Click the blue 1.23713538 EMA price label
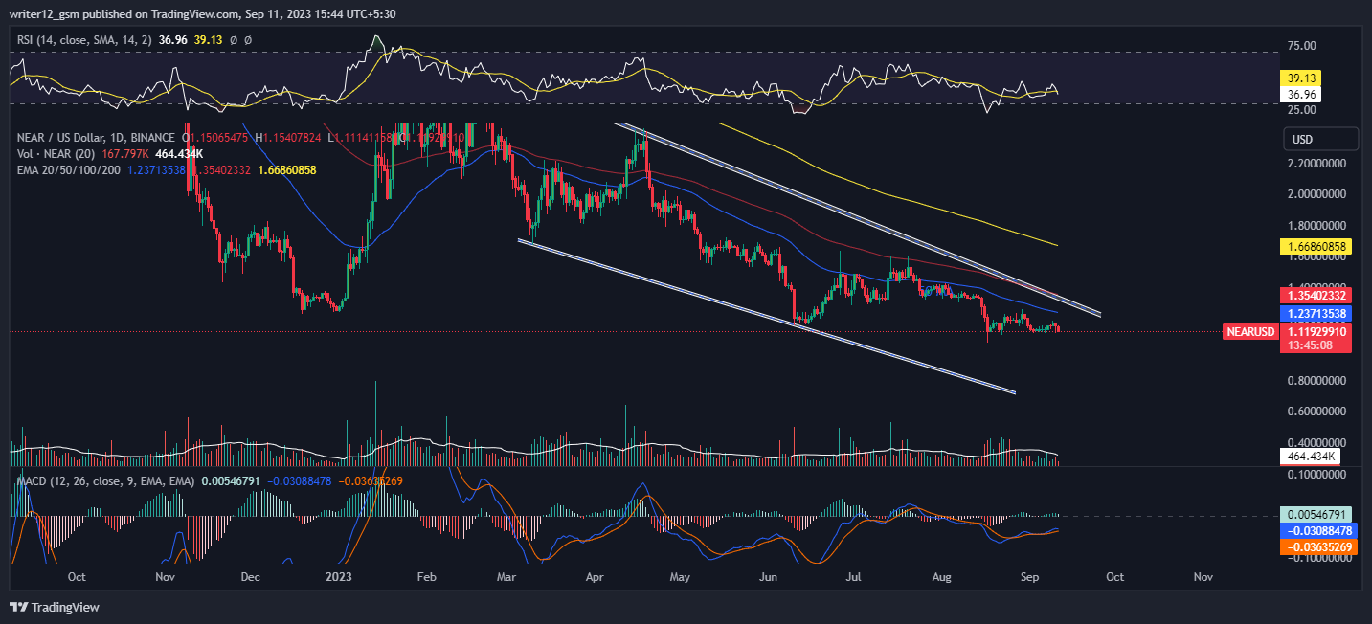This screenshot has width=1372, height=624. [1316, 313]
